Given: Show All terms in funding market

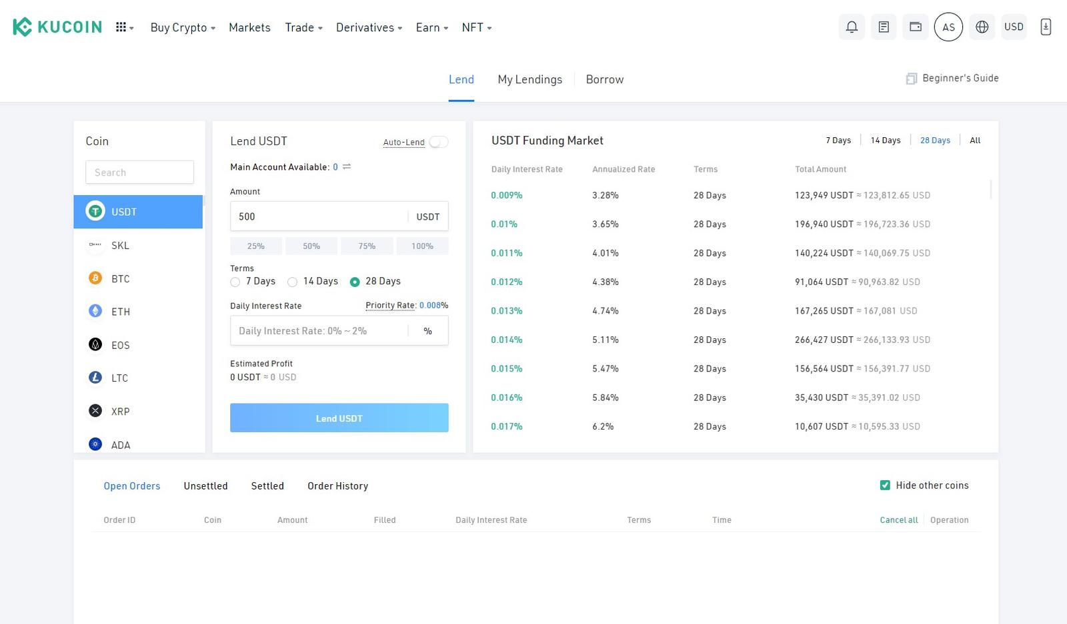Looking at the screenshot, I should point(975,141).
